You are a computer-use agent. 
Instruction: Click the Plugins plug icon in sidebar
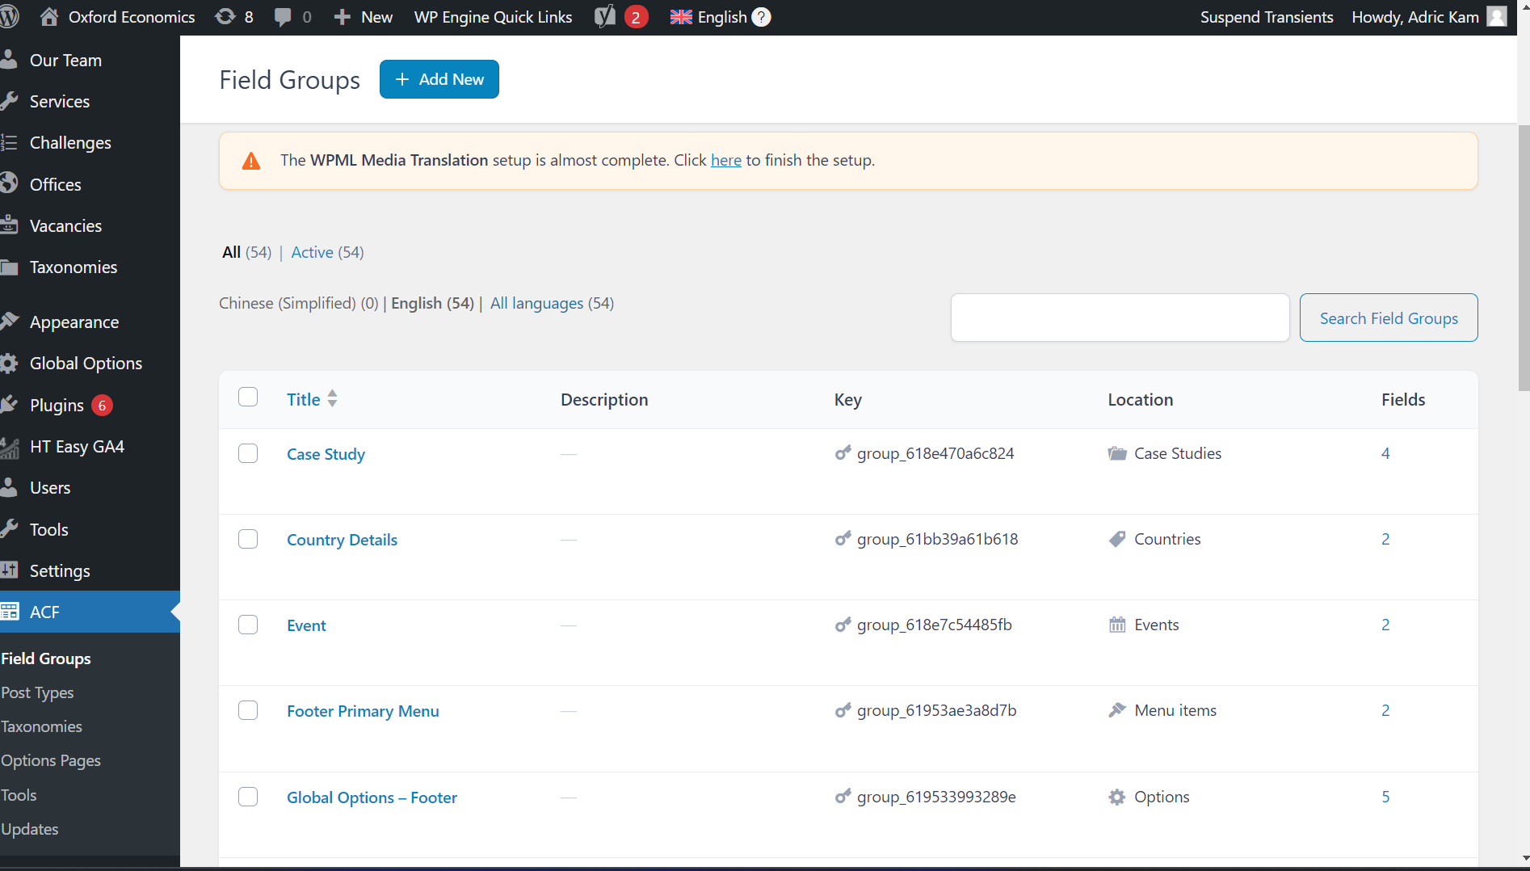9,405
